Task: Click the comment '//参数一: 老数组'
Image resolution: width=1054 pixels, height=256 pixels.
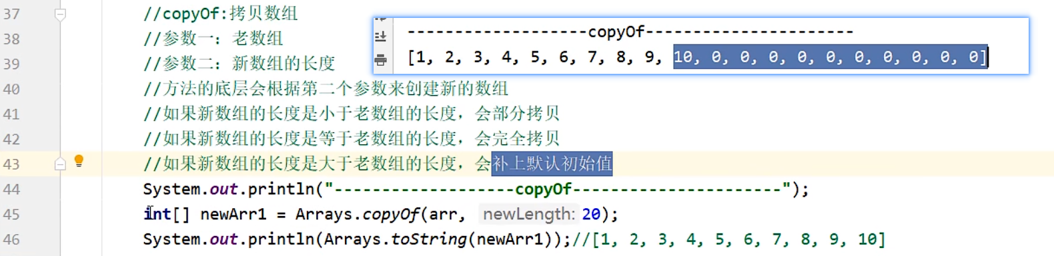Action: click(x=213, y=39)
